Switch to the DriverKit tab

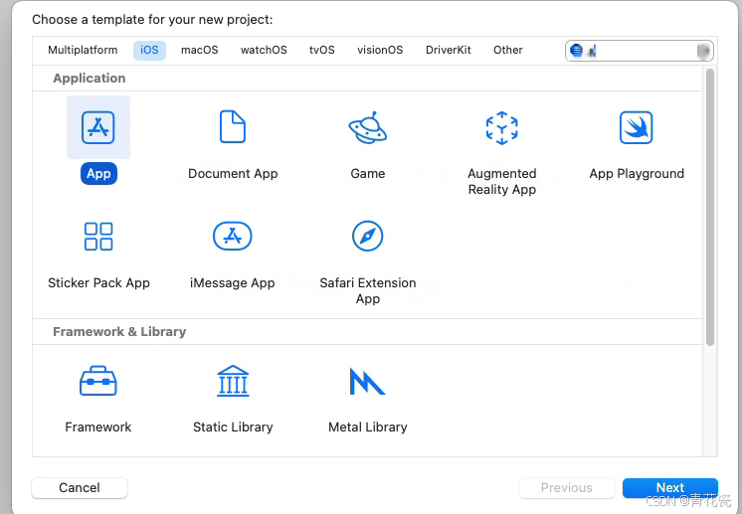point(449,50)
